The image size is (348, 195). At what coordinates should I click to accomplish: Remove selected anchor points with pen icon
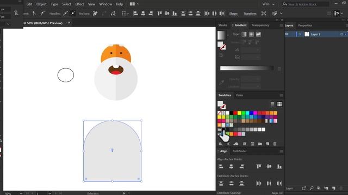pyautogui.click(x=95, y=14)
